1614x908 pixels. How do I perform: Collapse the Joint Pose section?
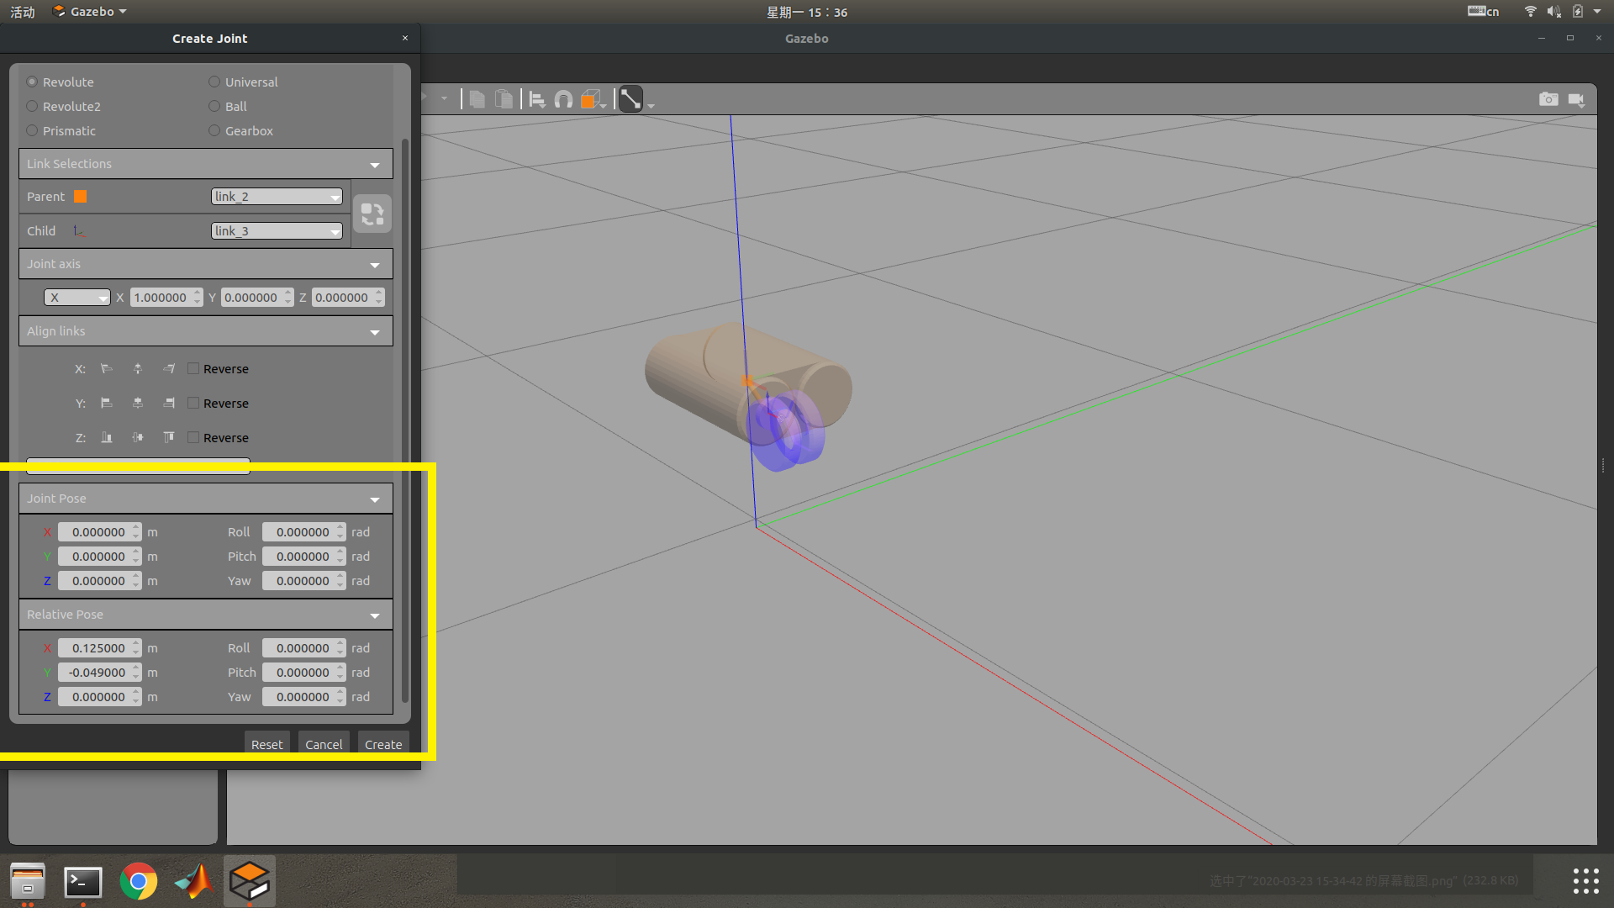click(375, 499)
